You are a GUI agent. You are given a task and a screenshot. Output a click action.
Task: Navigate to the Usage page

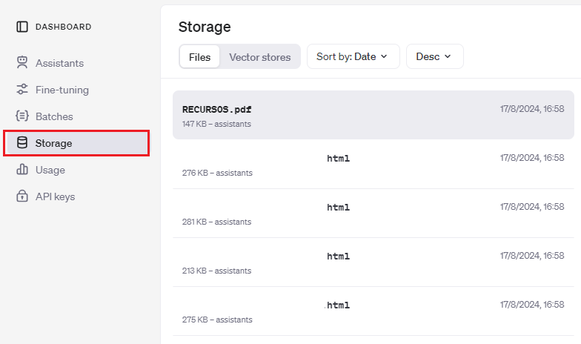click(50, 170)
